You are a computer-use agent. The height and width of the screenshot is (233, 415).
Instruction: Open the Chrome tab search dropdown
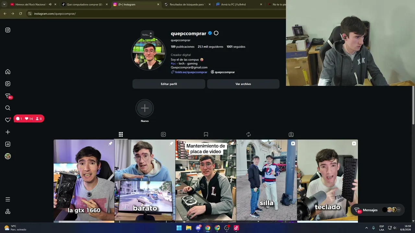tap(4, 5)
